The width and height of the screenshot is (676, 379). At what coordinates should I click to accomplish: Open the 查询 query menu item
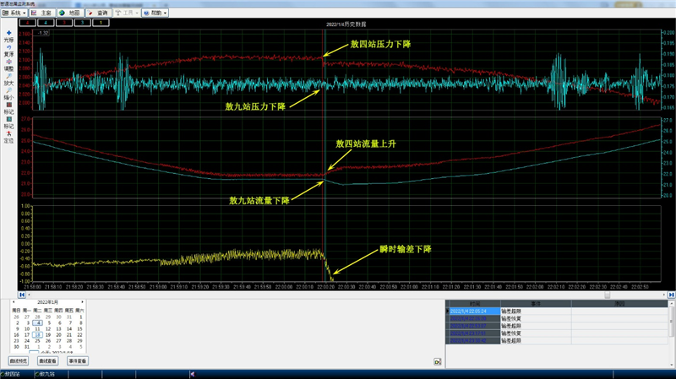point(98,14)
